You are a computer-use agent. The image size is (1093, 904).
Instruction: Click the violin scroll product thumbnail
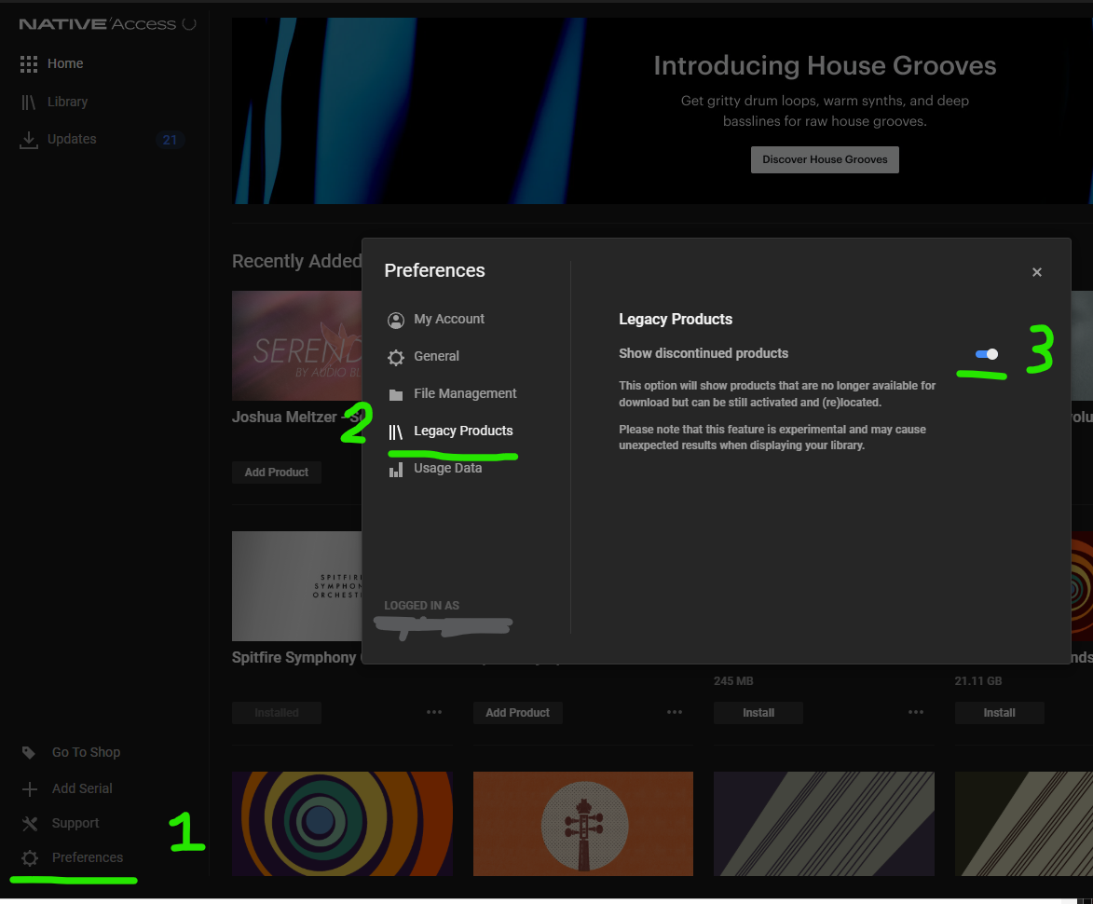(583, 823)
